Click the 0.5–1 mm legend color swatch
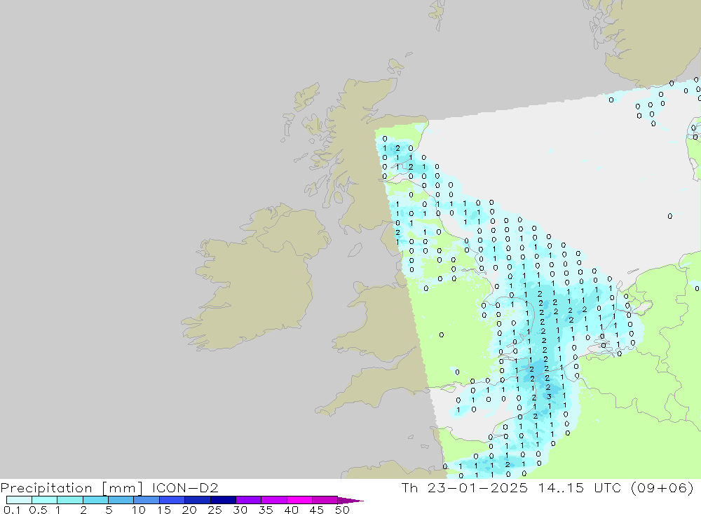This screenshot has width=701, height=514. pyautogui.click(x=45, y=500)
